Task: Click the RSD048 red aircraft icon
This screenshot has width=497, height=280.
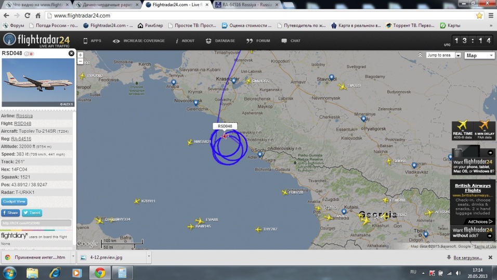Action: pyautogui.click(x=225, y=136)
